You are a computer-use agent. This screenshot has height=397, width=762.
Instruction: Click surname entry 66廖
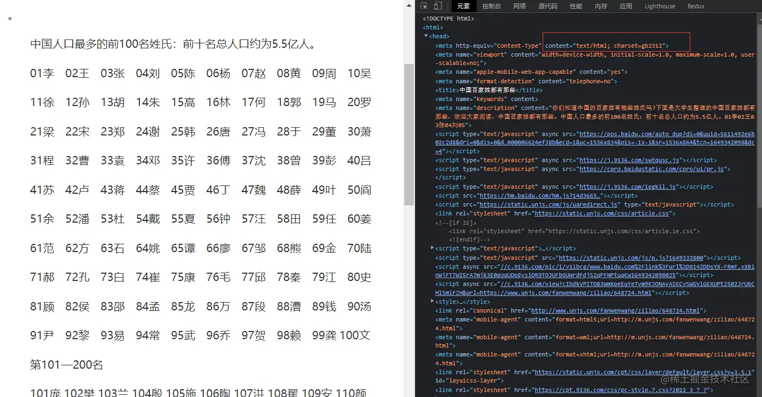coord(218,248)
